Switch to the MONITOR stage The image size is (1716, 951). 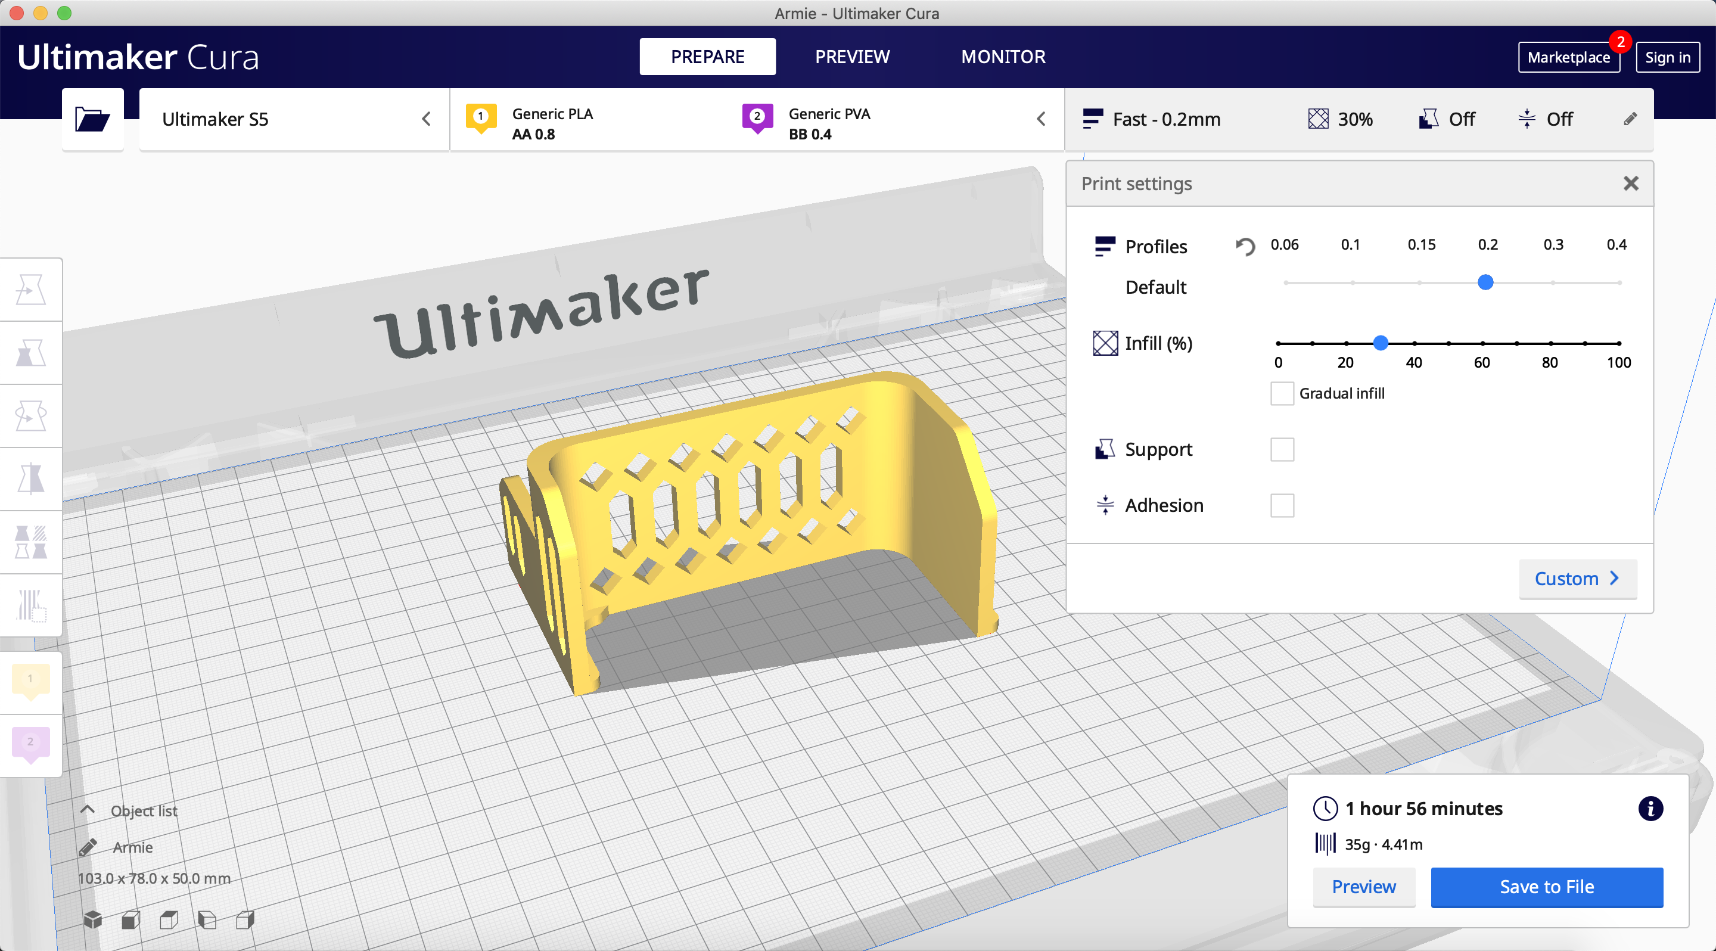pos(1003,57)
